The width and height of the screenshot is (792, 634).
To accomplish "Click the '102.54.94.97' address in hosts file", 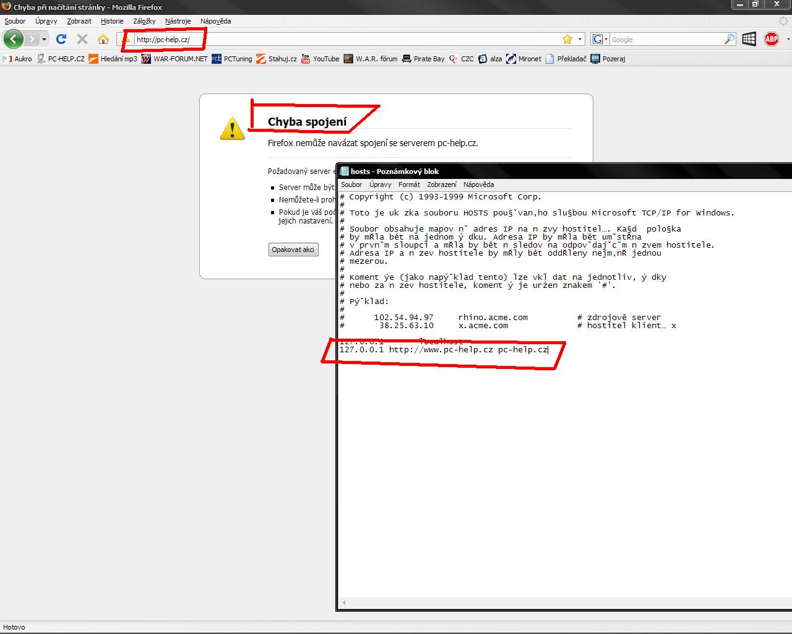I will 404,317.
